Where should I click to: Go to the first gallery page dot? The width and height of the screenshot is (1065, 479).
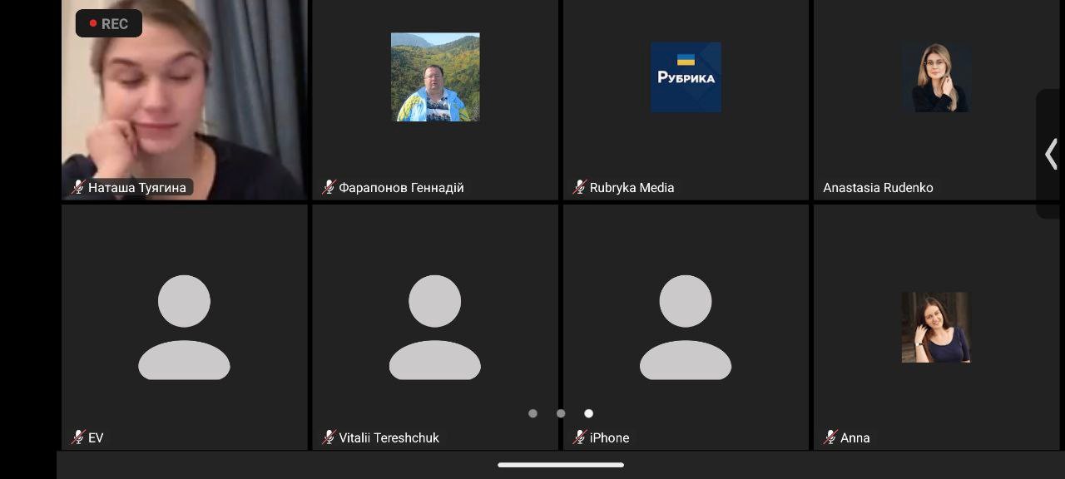pos(532,413)
